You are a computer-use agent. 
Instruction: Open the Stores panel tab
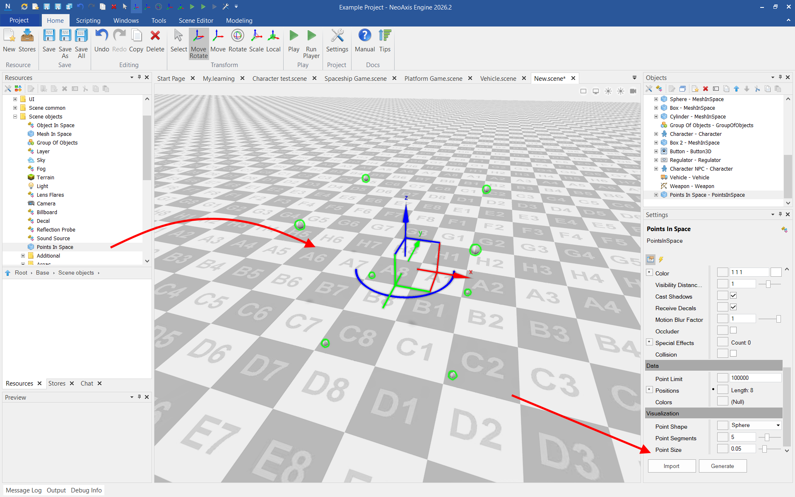(57, 384)
